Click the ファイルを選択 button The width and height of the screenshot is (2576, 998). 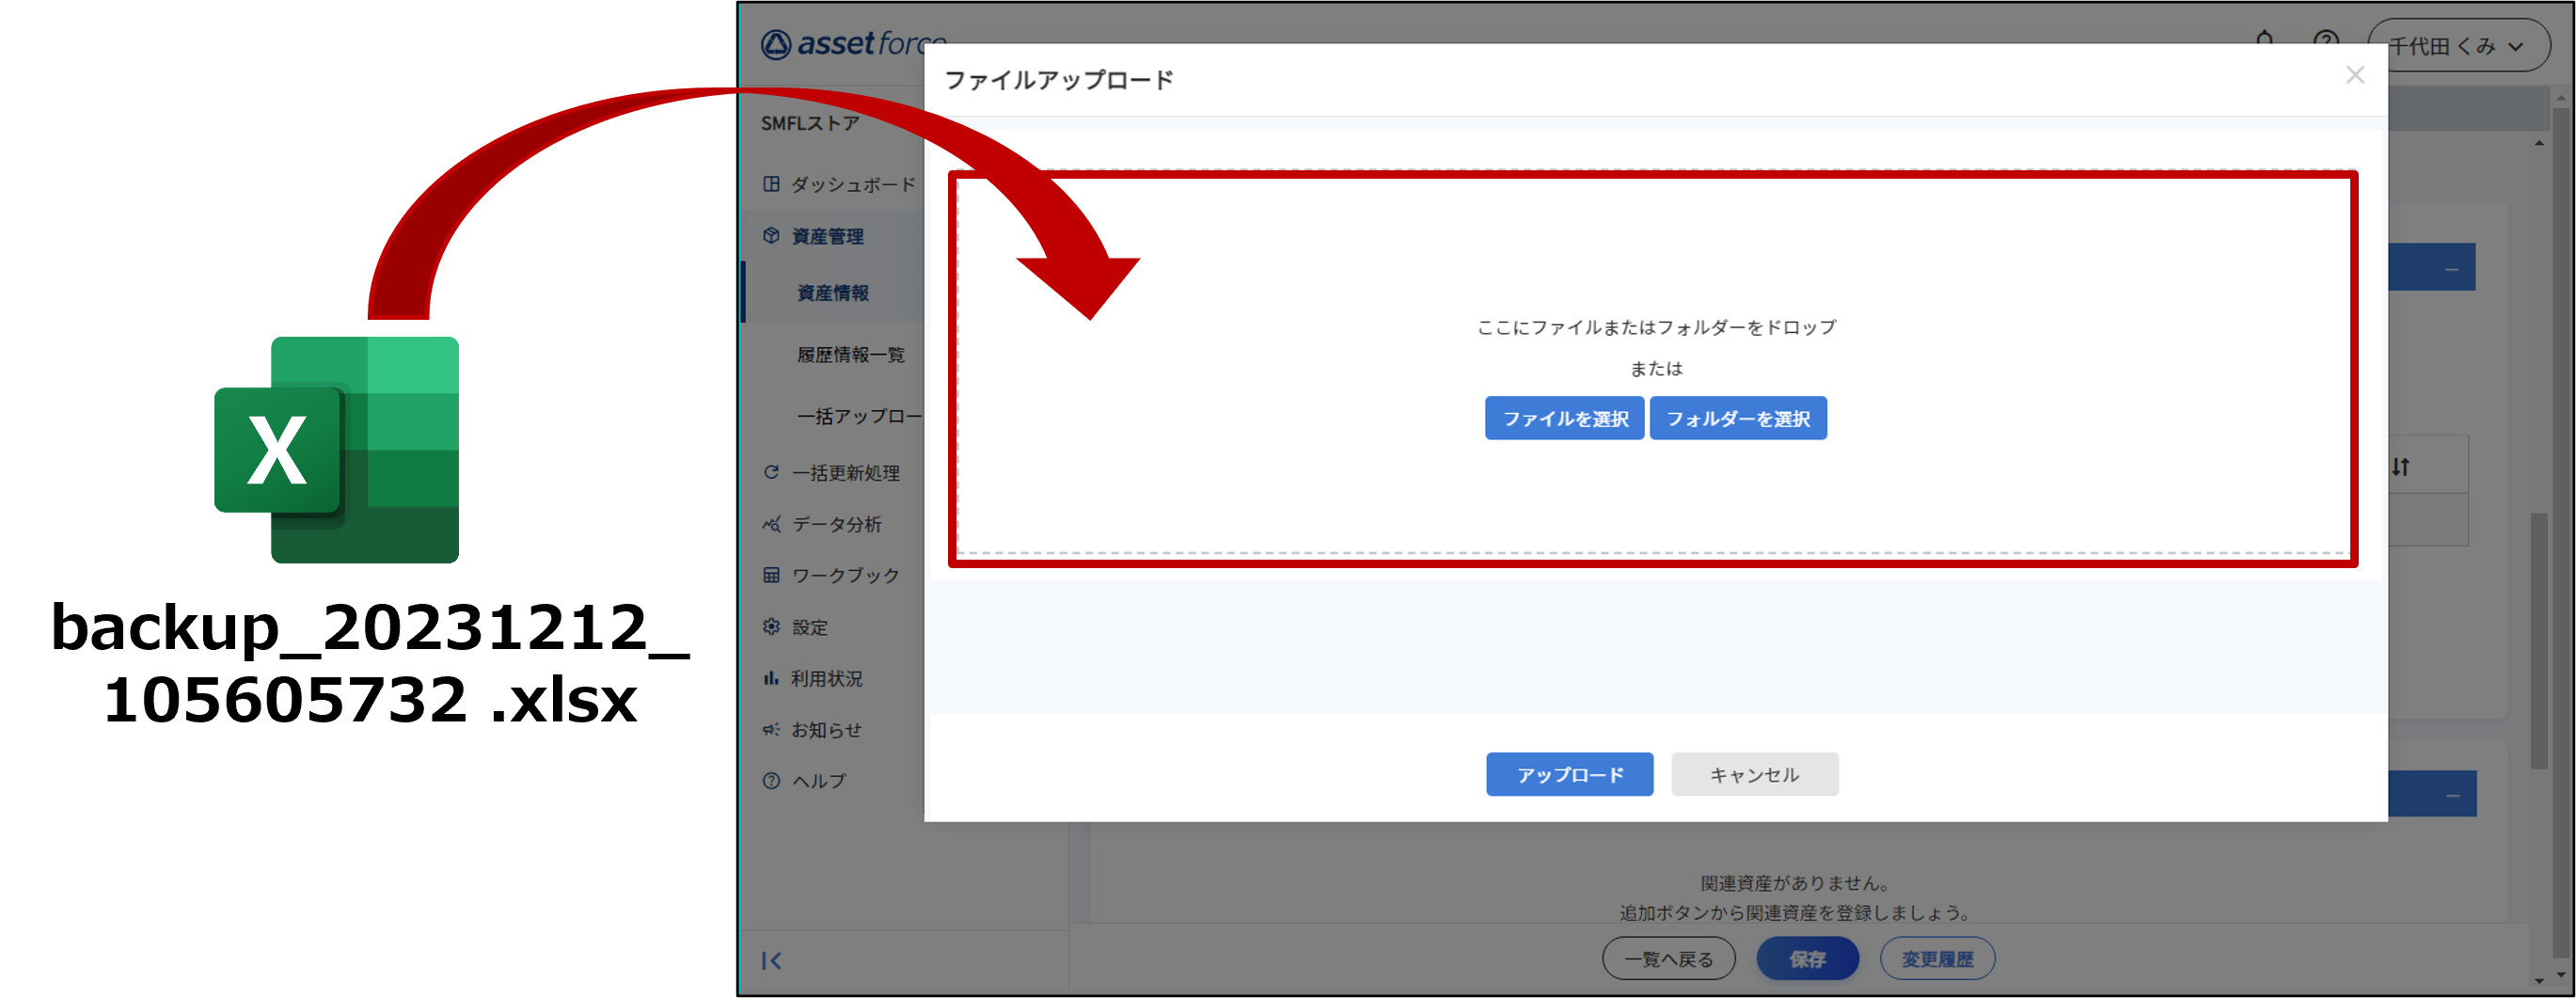tap(1564, 419)
